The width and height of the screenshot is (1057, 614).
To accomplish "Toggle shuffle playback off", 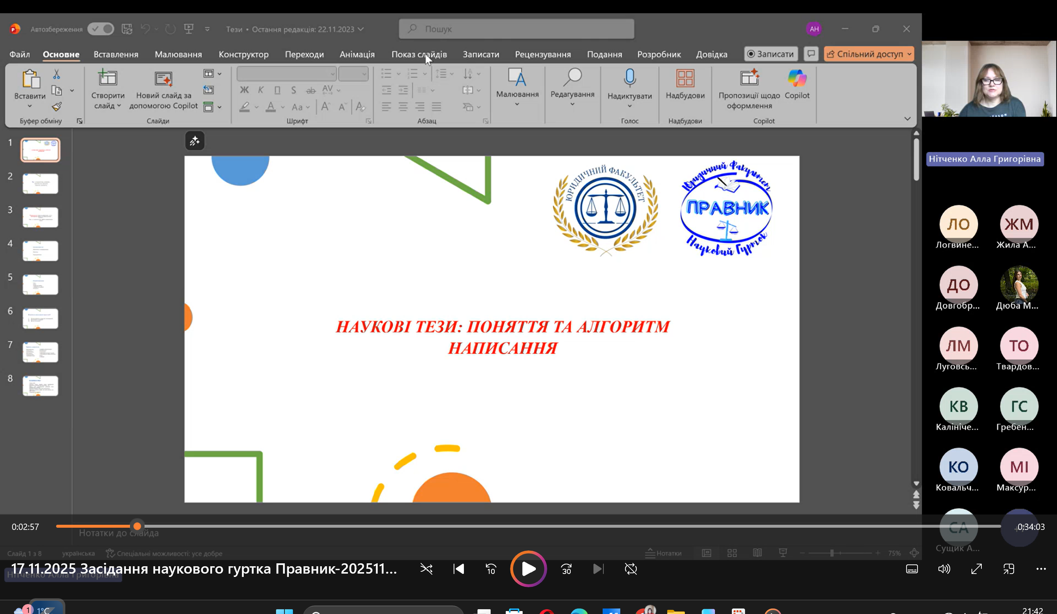I will 426,569.
